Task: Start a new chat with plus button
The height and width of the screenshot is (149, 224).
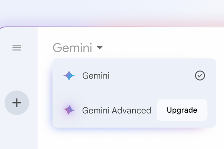Action: tap(17, 103)
